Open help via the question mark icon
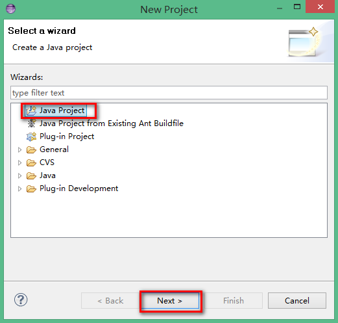This screenshot has width=338, height=323. click(21, 300)
